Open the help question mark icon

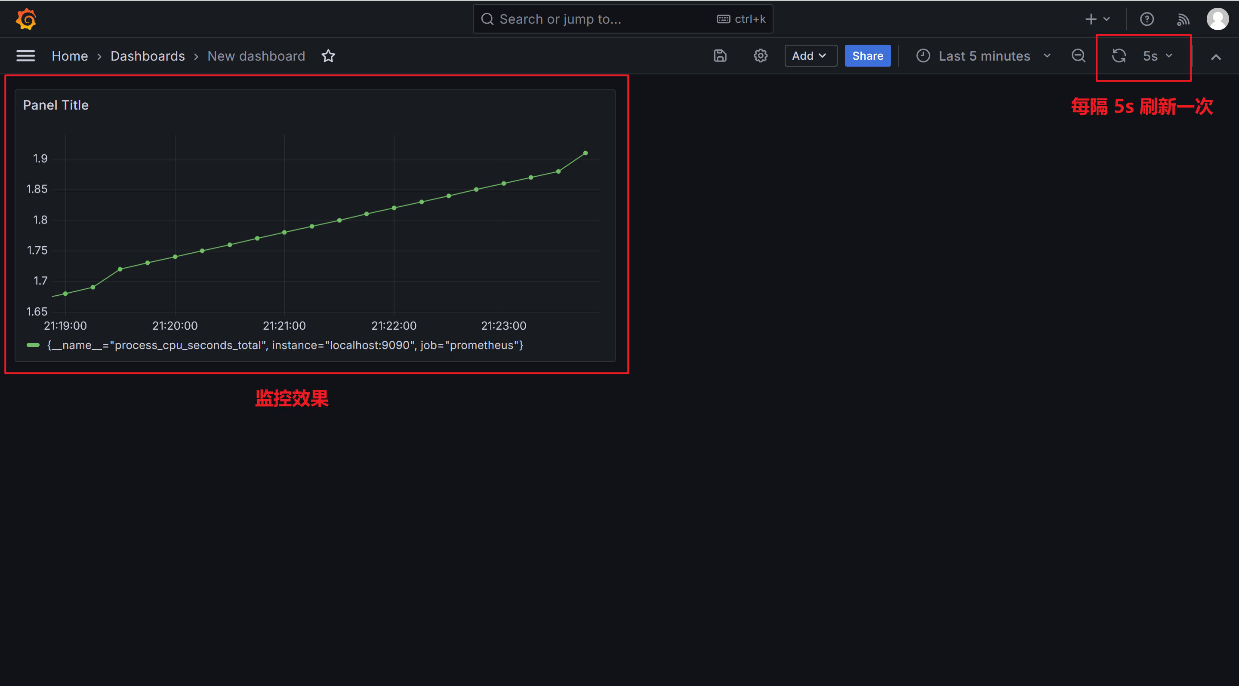tap(1147, 19)
